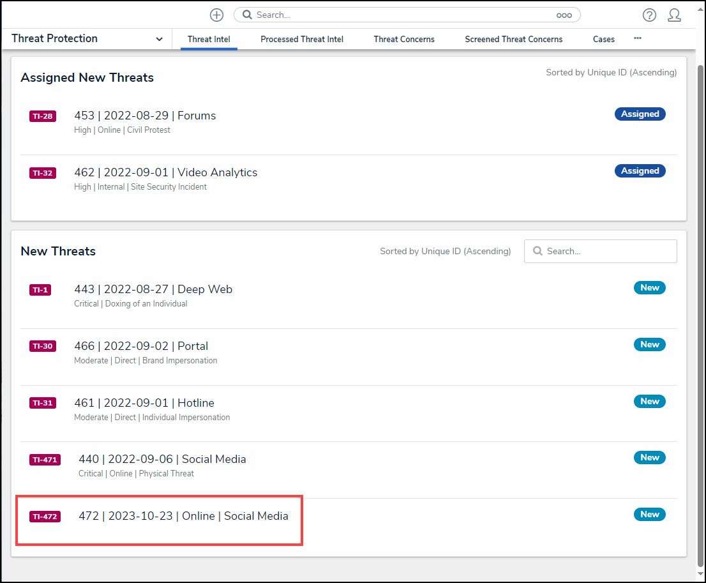Viewport: 706px width, 583px height.
Task: Click the TI-472 red ID badge
Action: 45,517
